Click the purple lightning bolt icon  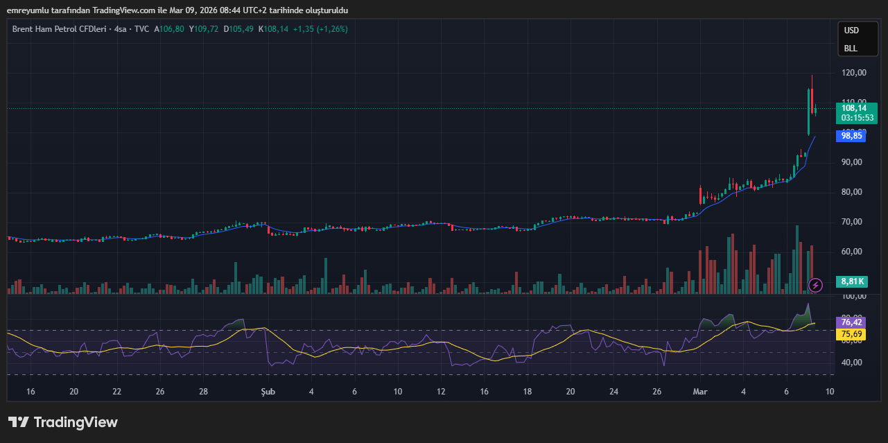tap(816, 285)
